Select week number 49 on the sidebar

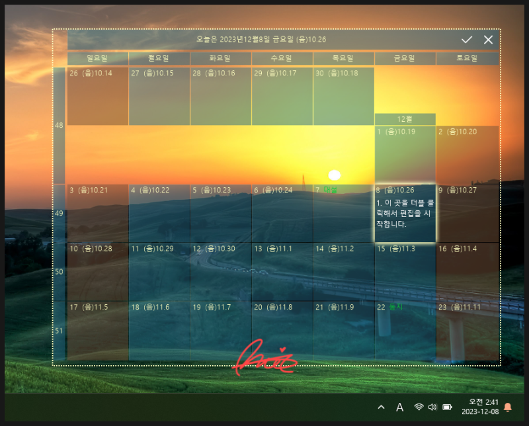tap(59, 213)
